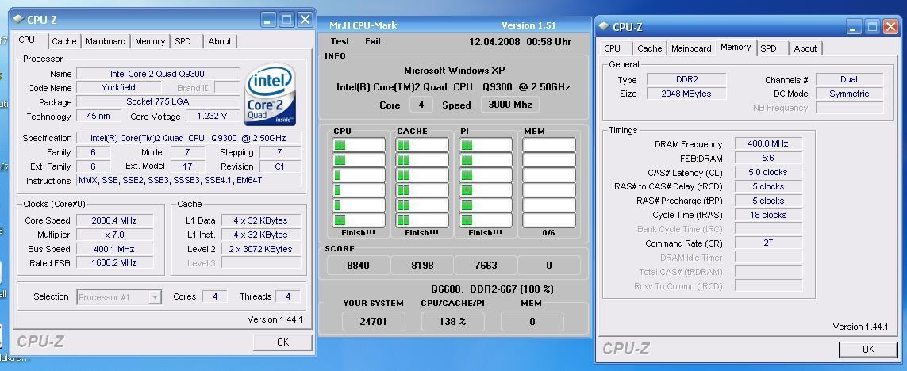Open Mainboard tab in right CPU-Z window
Screen dimensions: 907x371
pos(691,48)
